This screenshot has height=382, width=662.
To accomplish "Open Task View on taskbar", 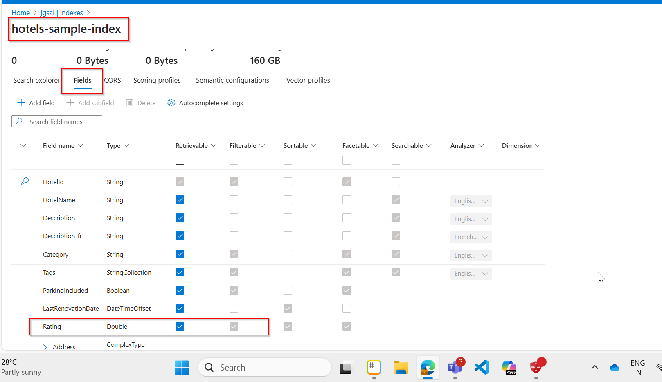I will (x=347, y=368).
